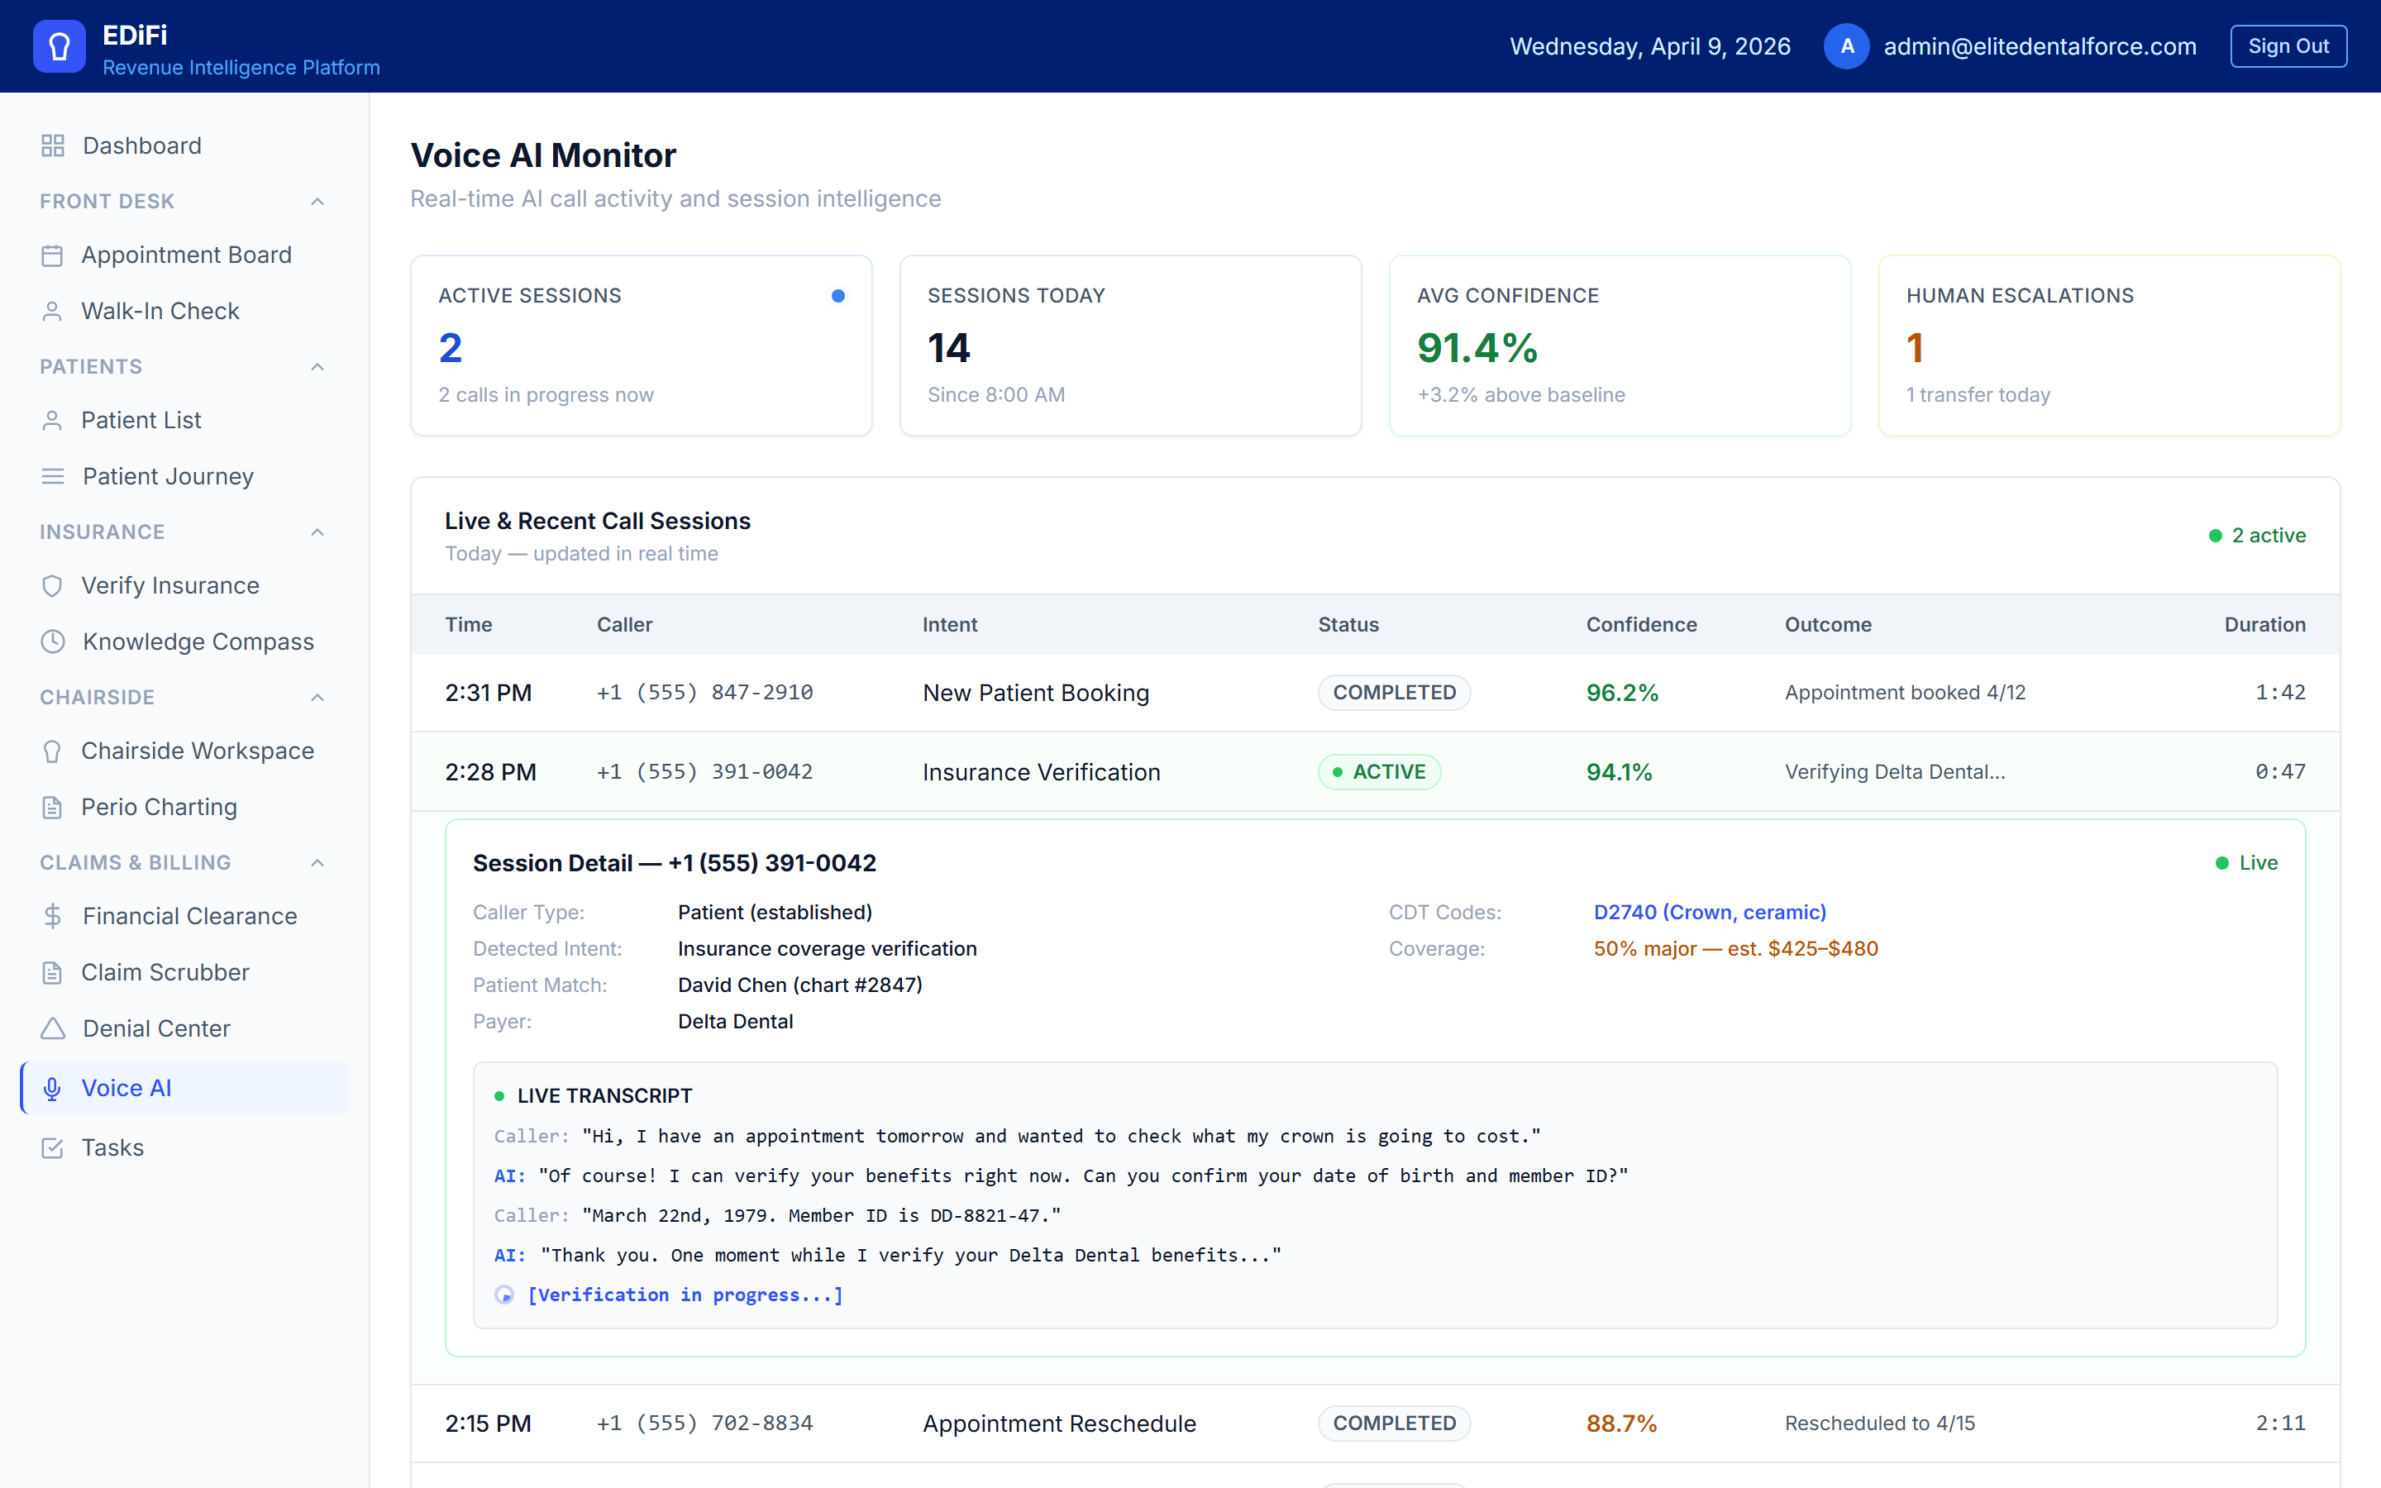The width and height of the screenshot is (2381, 1488).
Task: Open Denial Center via the triangle icon
Action: pos(51,1028)
